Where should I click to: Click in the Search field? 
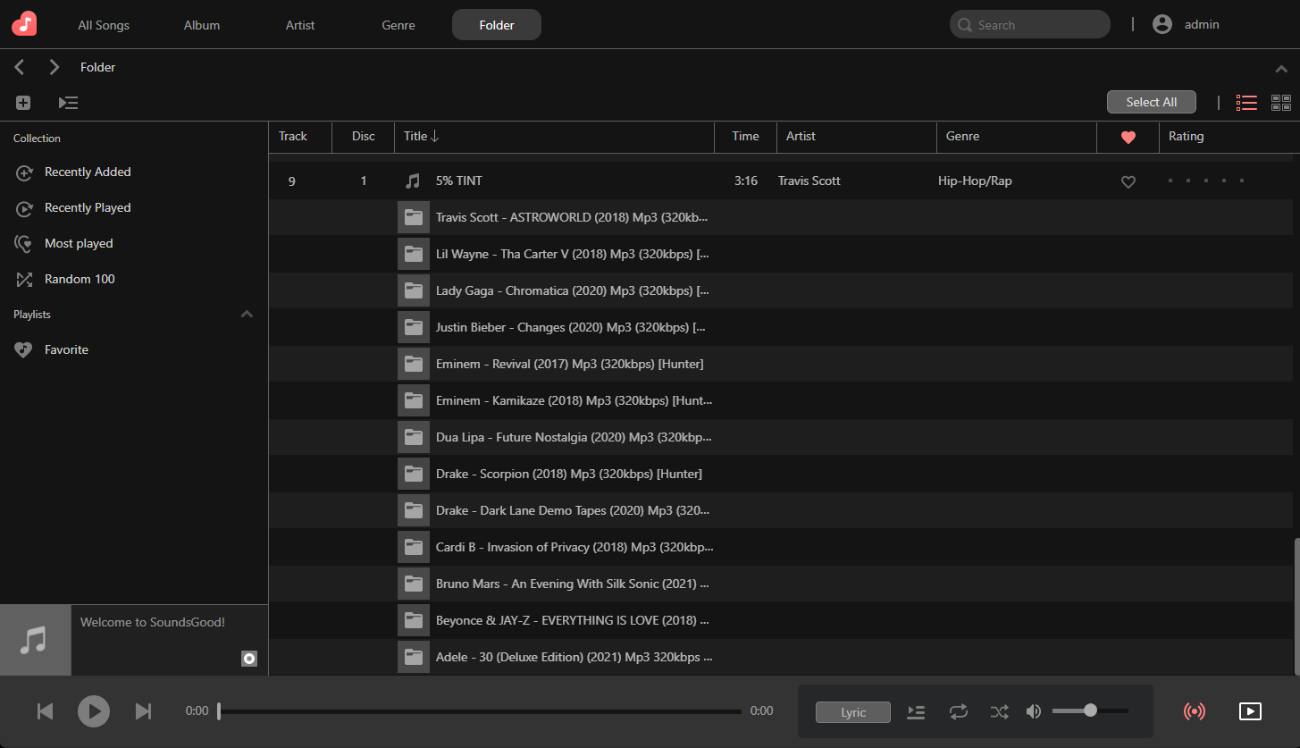[x=1030, y=25]
